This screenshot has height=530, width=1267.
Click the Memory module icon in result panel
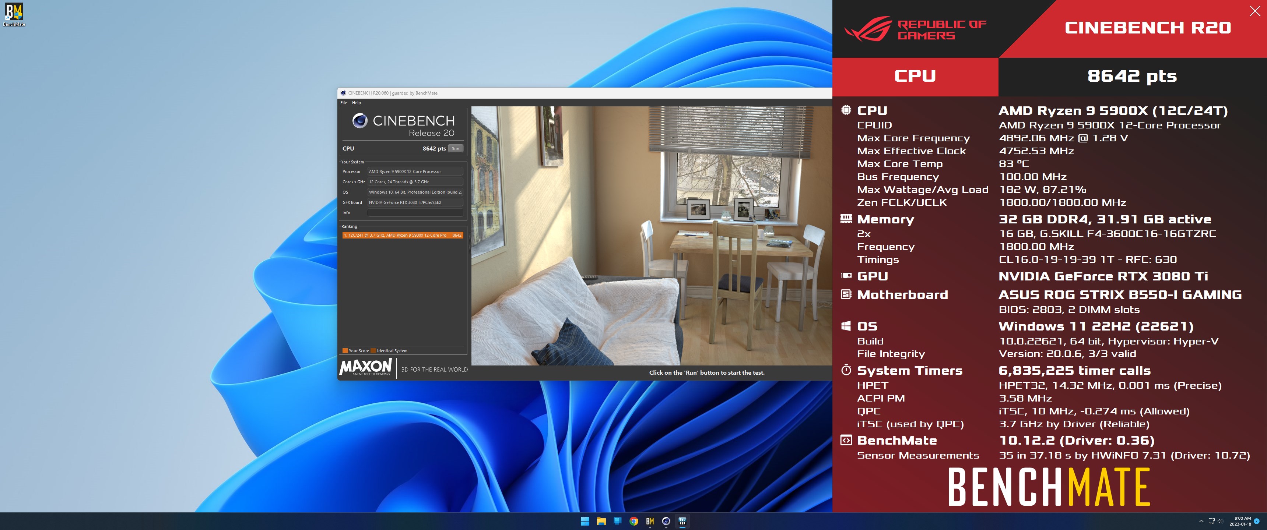pyautogui.click(x=846, y=219)
